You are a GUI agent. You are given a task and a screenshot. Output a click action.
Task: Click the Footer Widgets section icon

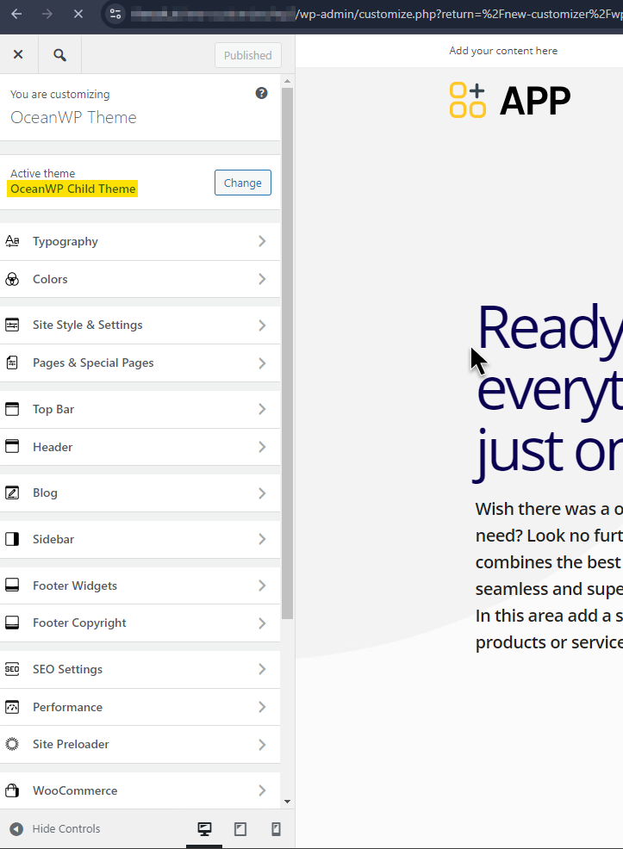point(12,586)
